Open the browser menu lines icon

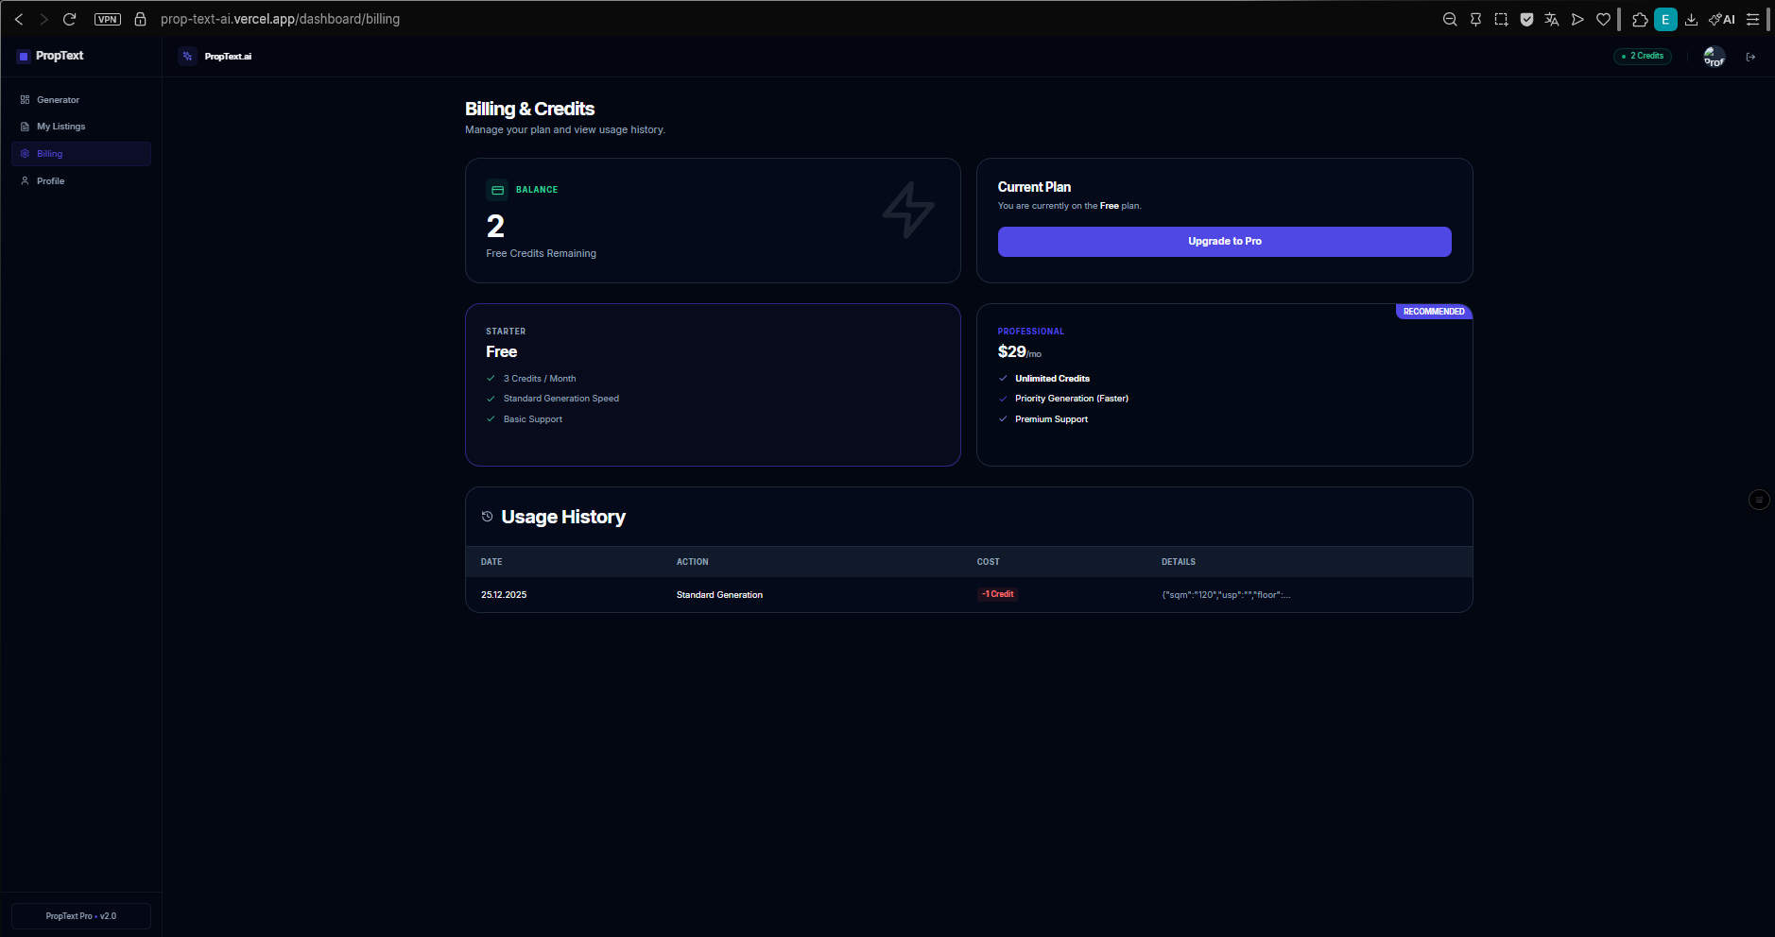point(1754,19)
